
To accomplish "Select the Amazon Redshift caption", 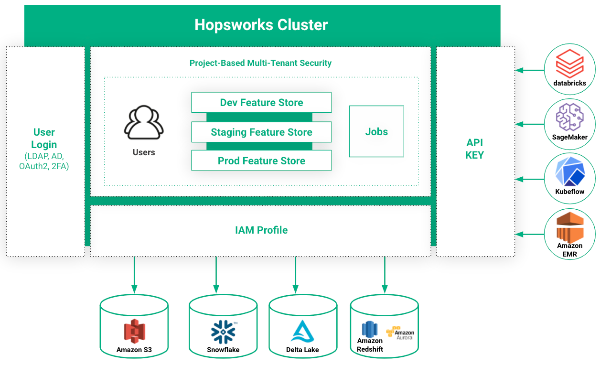I will coord(370,345).
